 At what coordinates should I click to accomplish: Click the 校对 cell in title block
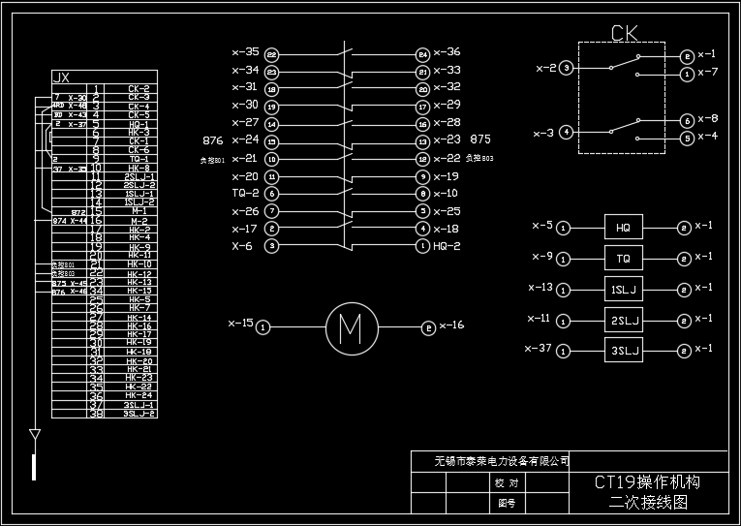pos(507,482)
